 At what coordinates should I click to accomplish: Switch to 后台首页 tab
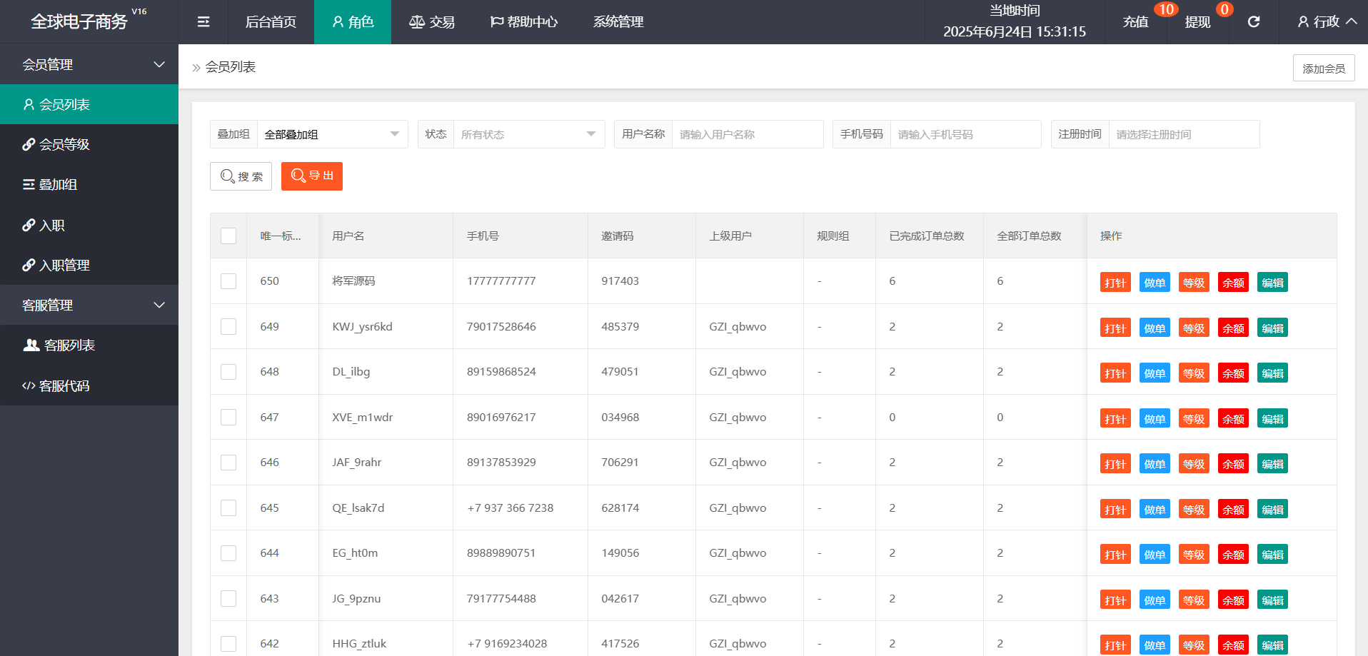pos(271,22)
